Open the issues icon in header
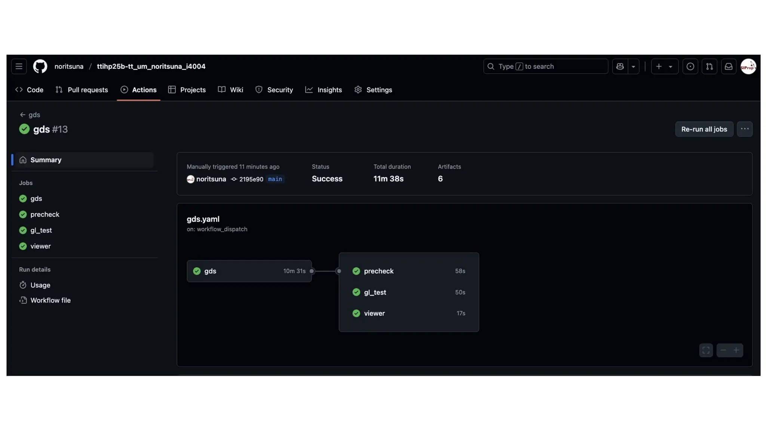This screenshot has height=431, width=766. 690,67
